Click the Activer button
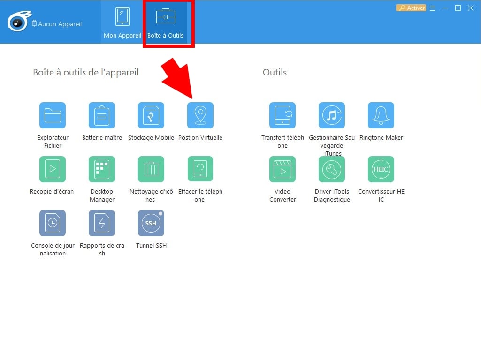This screenshot has height=338, width=481. 411,8
